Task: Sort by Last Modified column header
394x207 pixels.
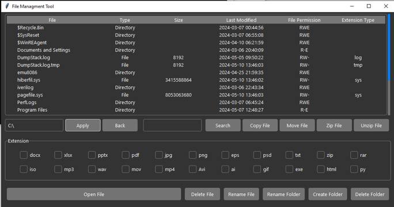Action: (x=241, y=20)
